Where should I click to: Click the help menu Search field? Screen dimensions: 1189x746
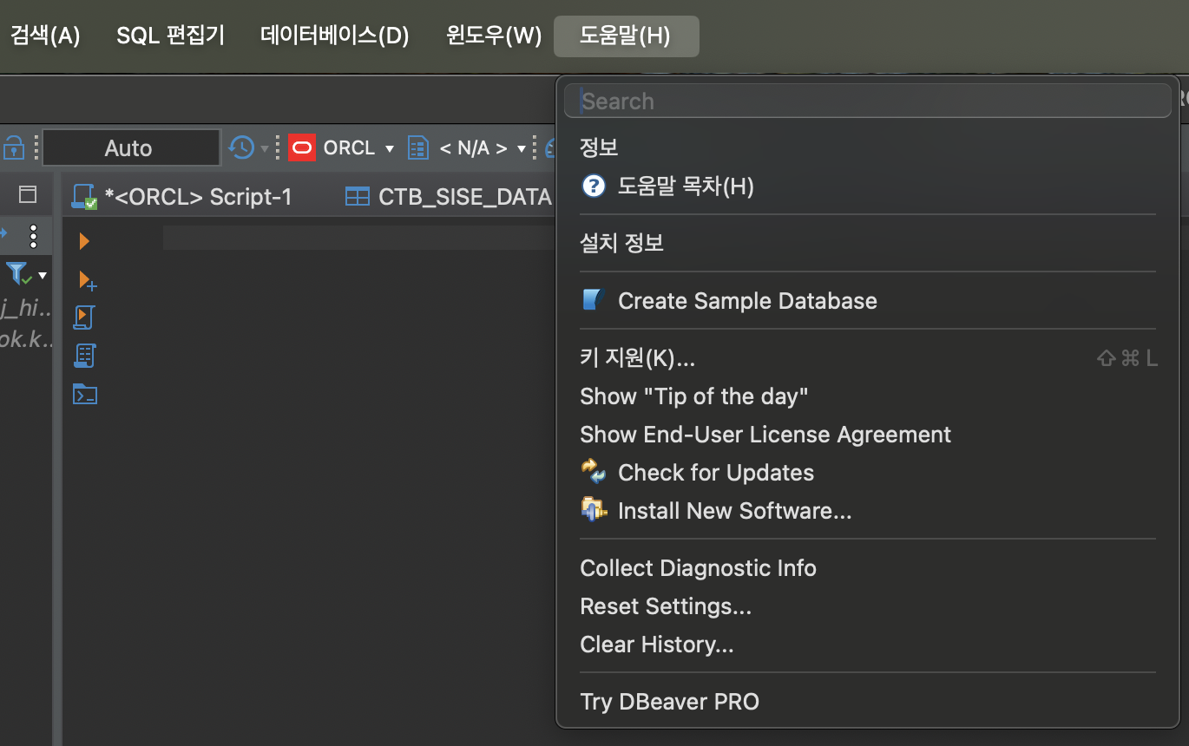click(868, 101)
